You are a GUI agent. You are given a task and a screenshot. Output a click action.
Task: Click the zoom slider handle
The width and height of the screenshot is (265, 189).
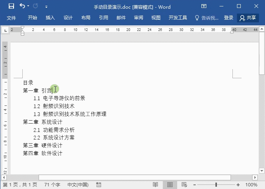pyautogui.click(x=216, y=185)
